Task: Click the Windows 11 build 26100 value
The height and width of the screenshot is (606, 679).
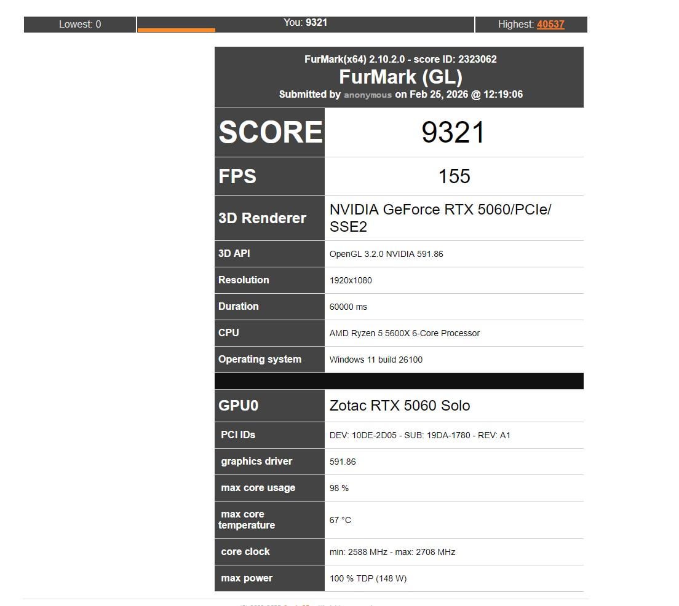Action: [x=376, y=360]
